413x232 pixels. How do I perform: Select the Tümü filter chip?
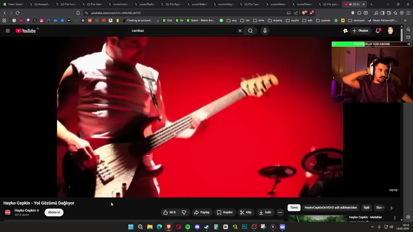(x=294, y=208)
